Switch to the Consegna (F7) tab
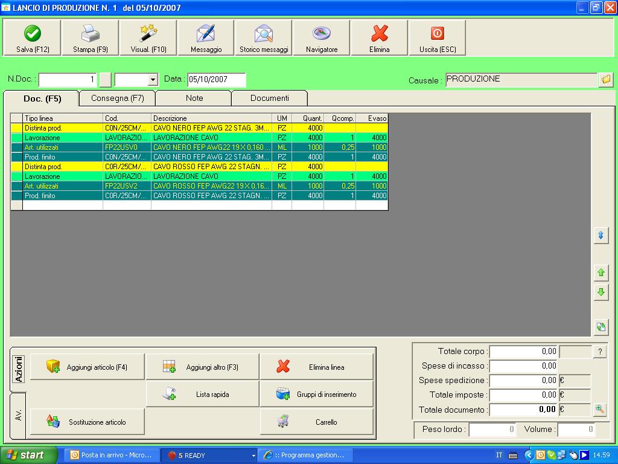 pyautogui.click(x=117, y=98)
